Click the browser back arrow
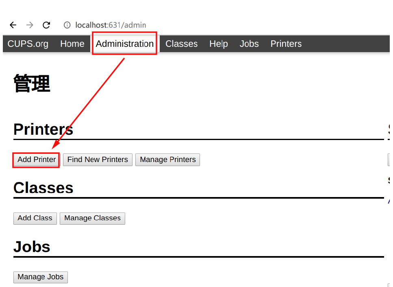The width and height of the screenshot is (393, 287). point(13,25)
